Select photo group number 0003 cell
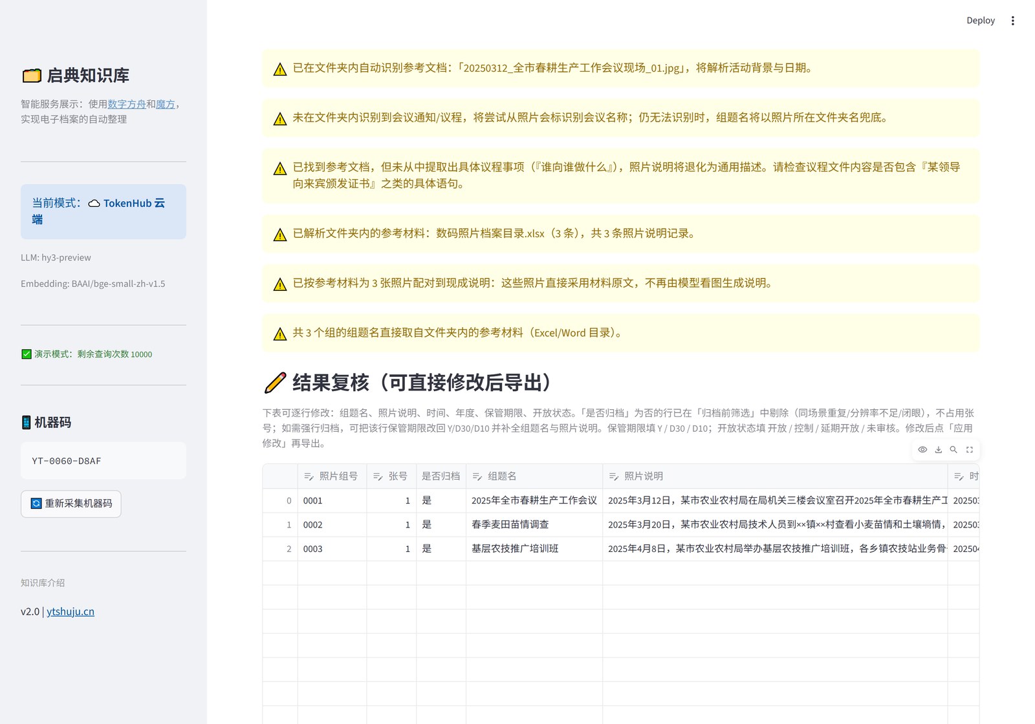The image size is (1035, 724). 332,549
